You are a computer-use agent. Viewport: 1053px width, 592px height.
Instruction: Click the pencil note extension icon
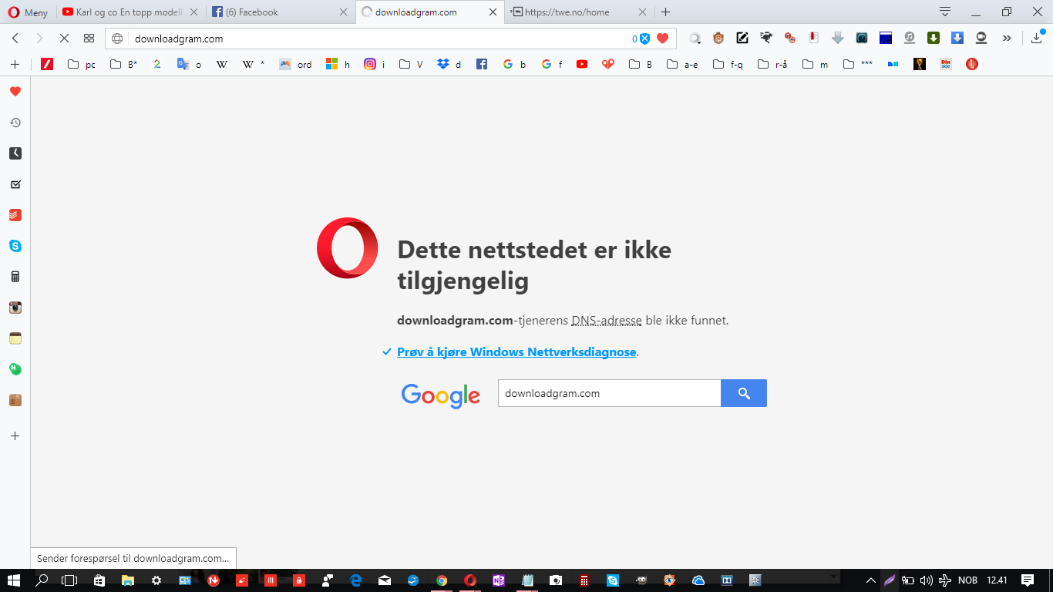tap(742, 38)
